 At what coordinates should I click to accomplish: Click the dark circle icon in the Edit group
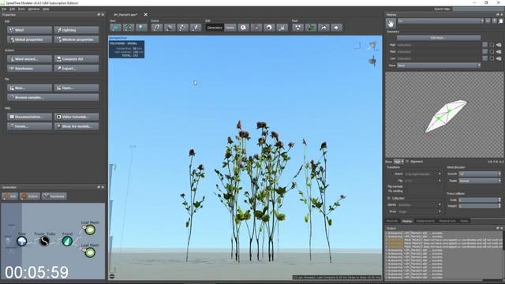tap(269, 28)
